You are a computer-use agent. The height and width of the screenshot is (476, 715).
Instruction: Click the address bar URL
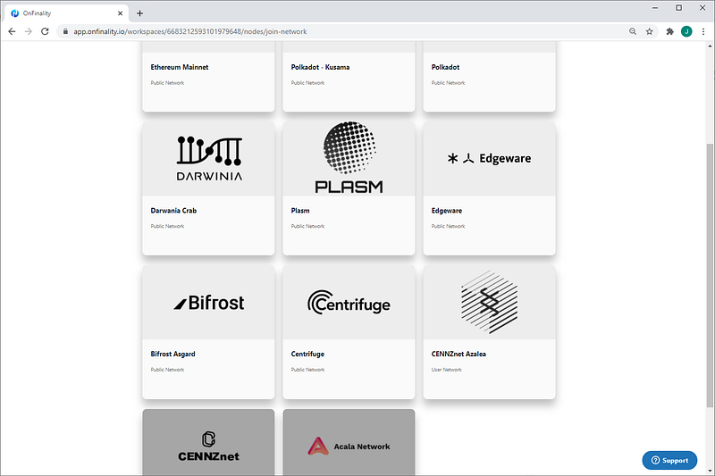coord(190,31)
